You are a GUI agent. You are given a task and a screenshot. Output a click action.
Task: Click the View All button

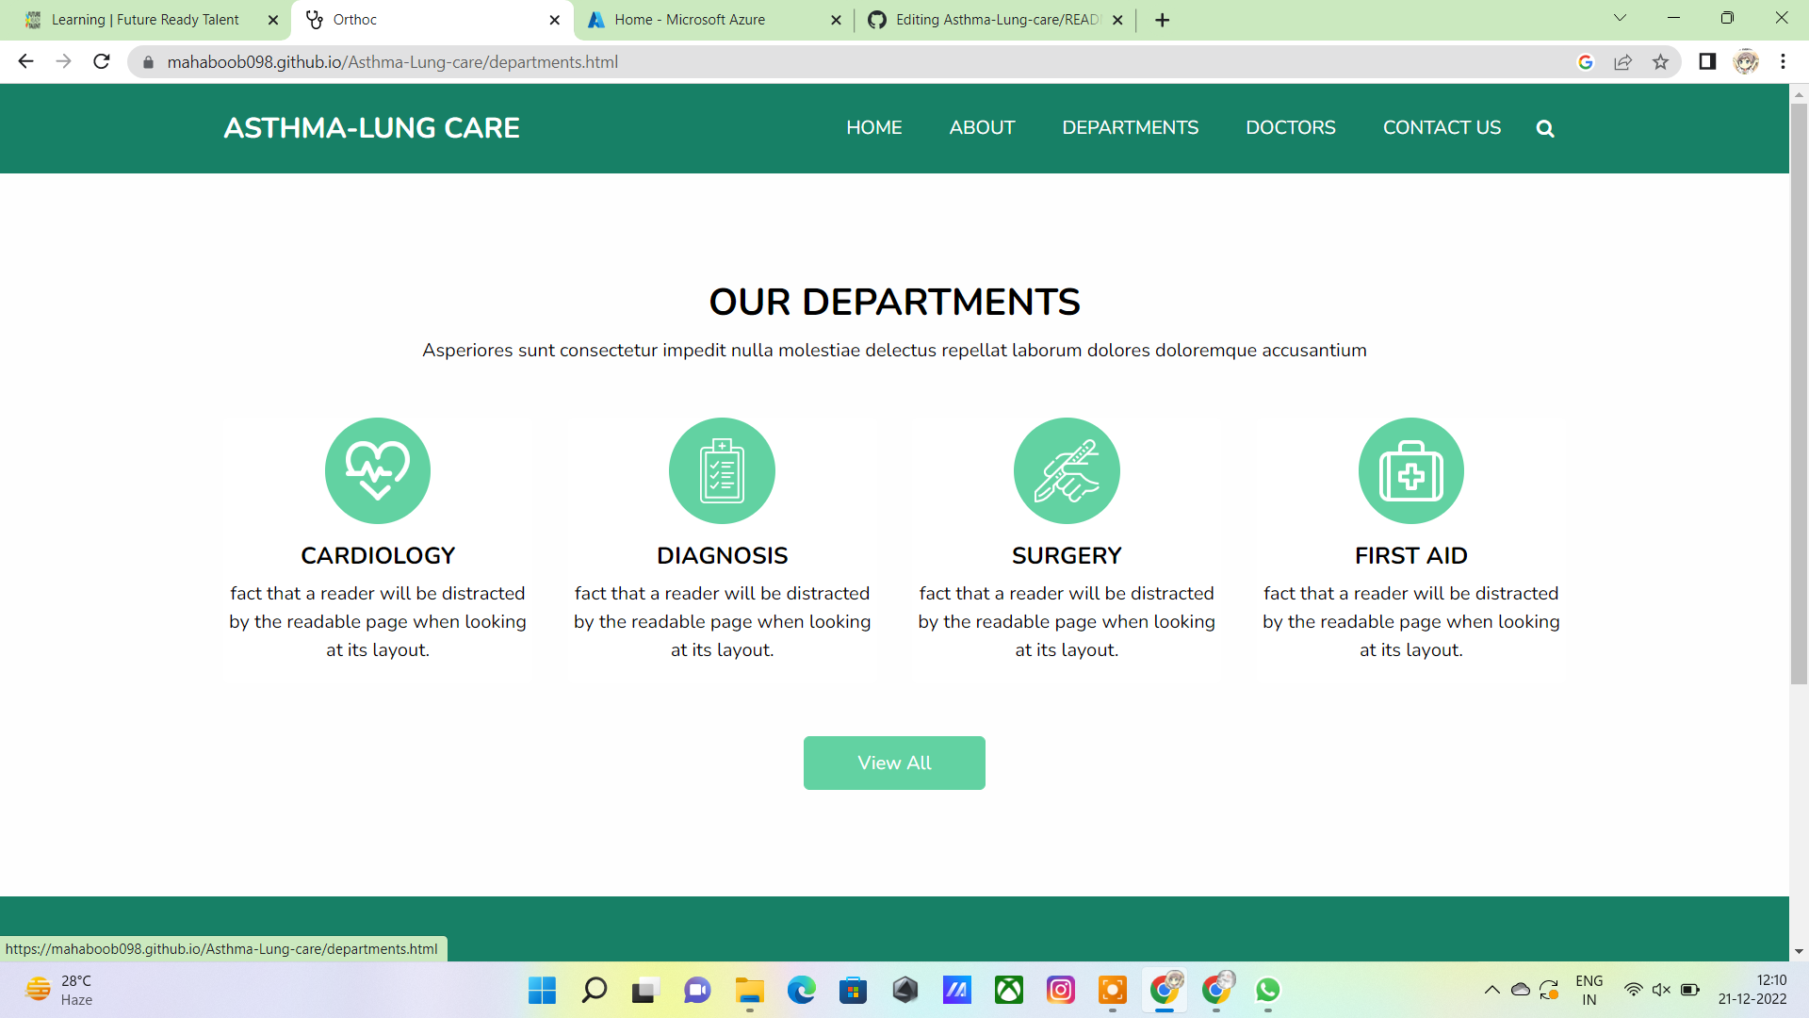coord(893,763)
